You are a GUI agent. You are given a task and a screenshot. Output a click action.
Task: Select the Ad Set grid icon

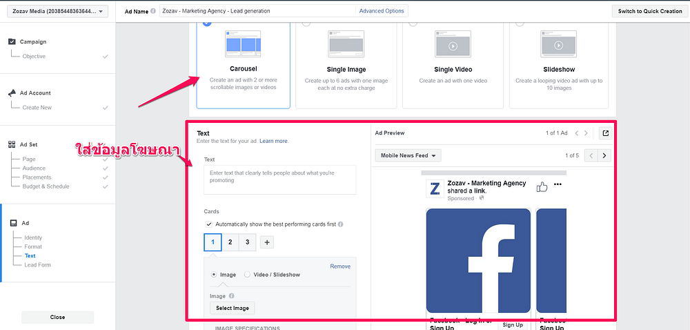[x=12, y=144]
